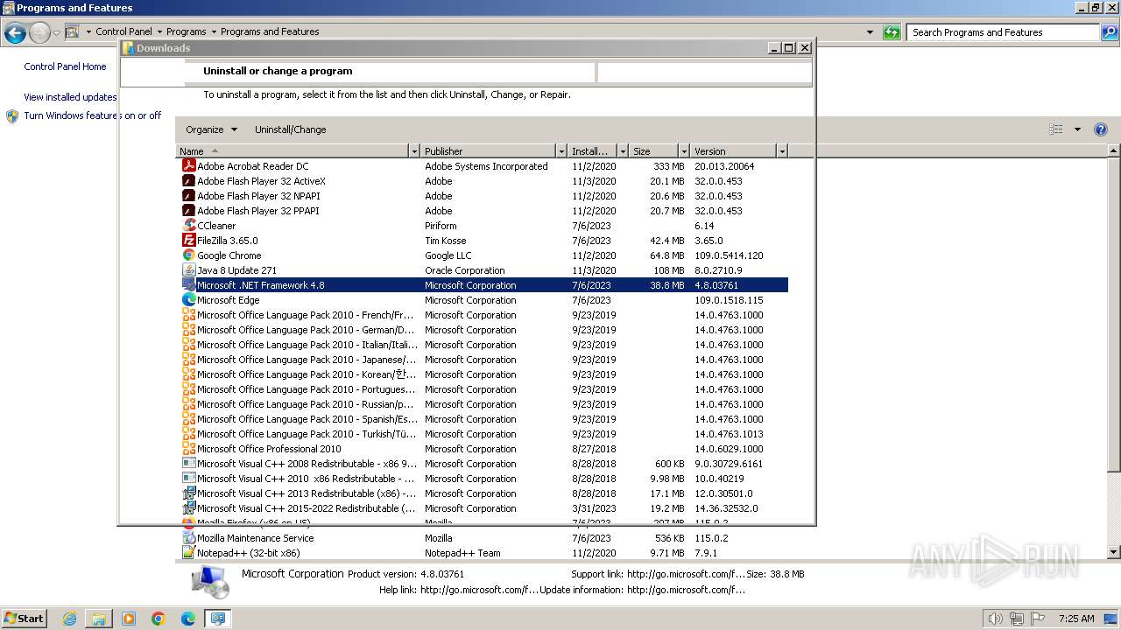Open Edge from the taskbar
This screenshot has height=630, width=1121.
point(188,619)
